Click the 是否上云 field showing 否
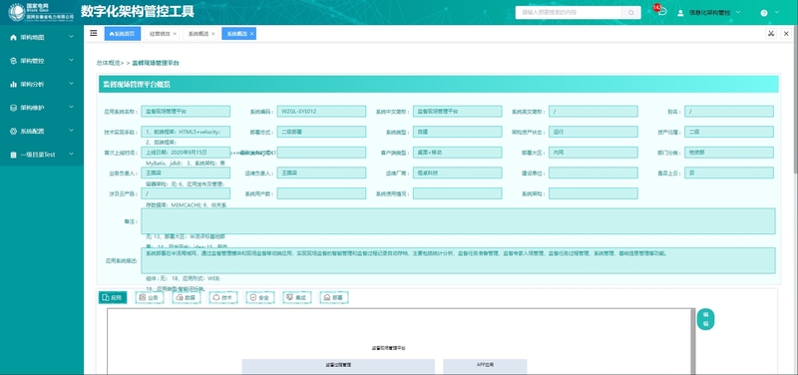 (x=729, y=173)
